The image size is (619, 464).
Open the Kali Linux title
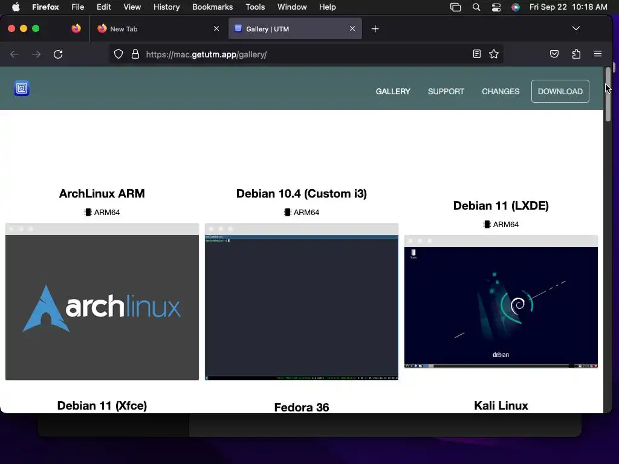point(501,405)
